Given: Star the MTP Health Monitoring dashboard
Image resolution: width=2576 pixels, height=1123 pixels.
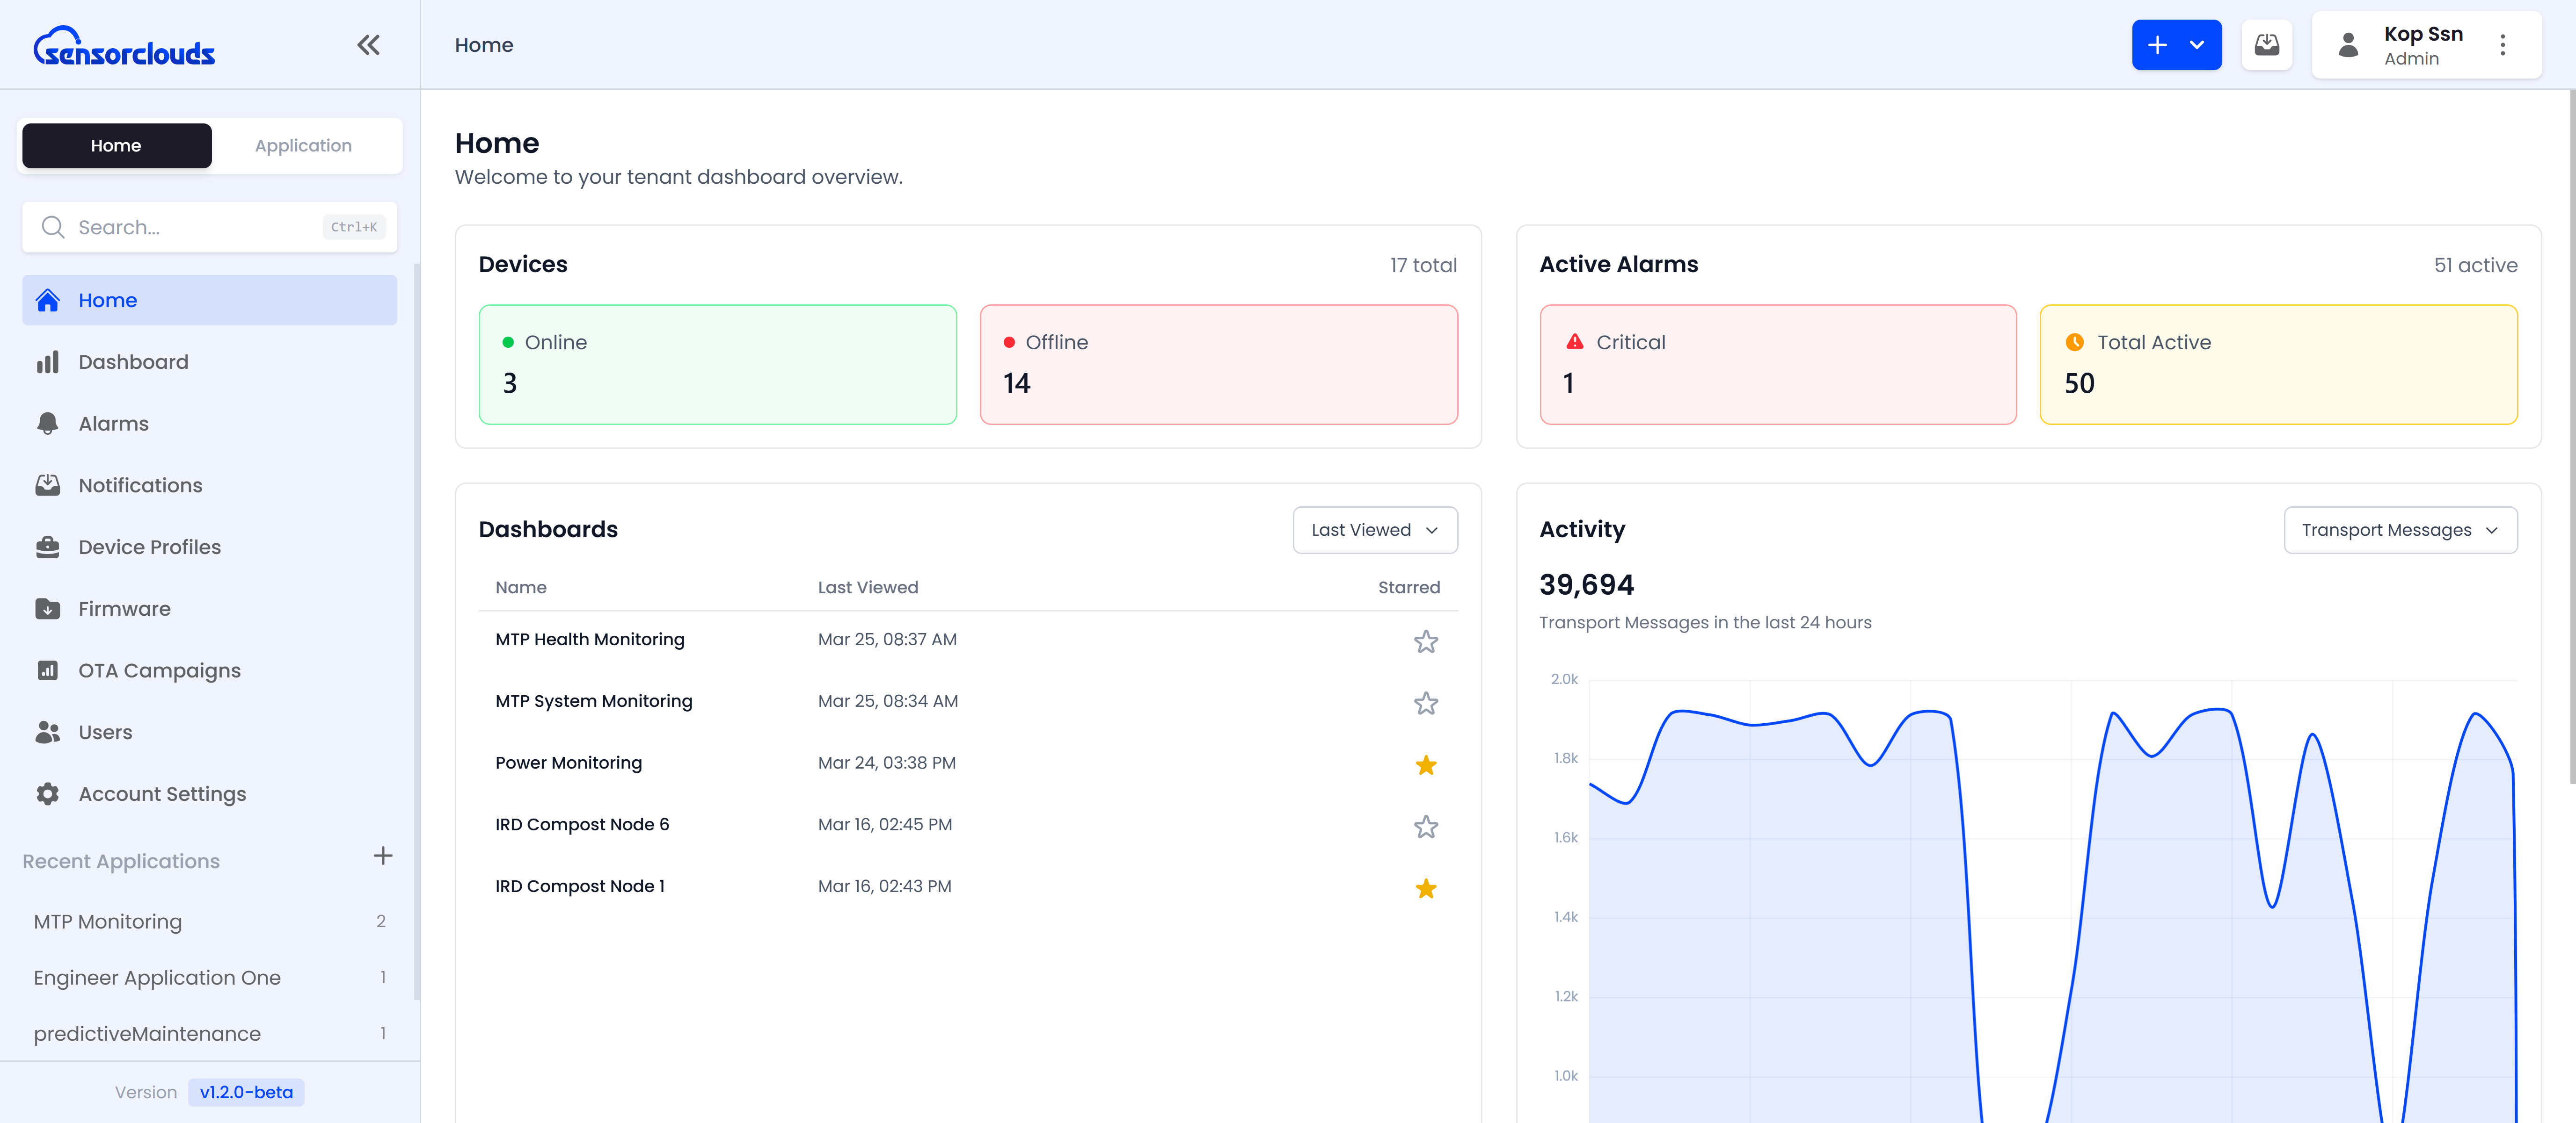Looking at the screenshot, I should coord(1426,641).
